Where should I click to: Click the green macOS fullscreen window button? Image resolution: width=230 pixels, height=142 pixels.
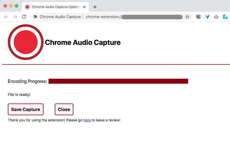pyautogui.click(x=16, y=6)
